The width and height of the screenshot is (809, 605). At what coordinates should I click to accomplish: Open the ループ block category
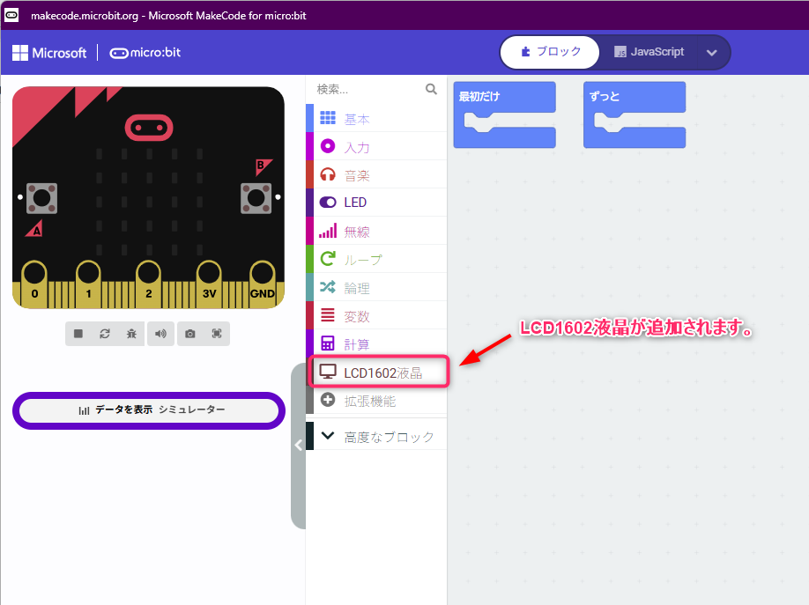pyautogui.click(x=376, y=259)
